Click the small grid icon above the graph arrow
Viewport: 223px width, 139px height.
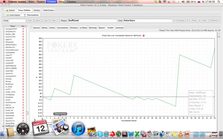click(219, 34)
